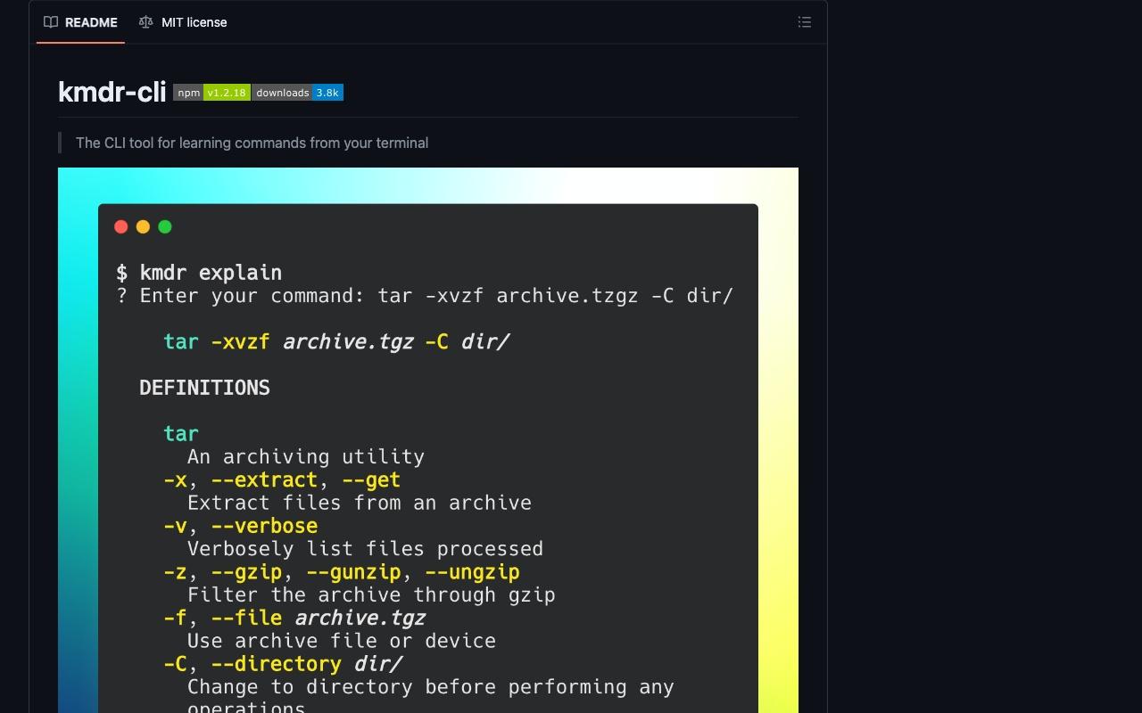
Task: Click 'Verbosely list files processed' text
Action: pos(365,549)
